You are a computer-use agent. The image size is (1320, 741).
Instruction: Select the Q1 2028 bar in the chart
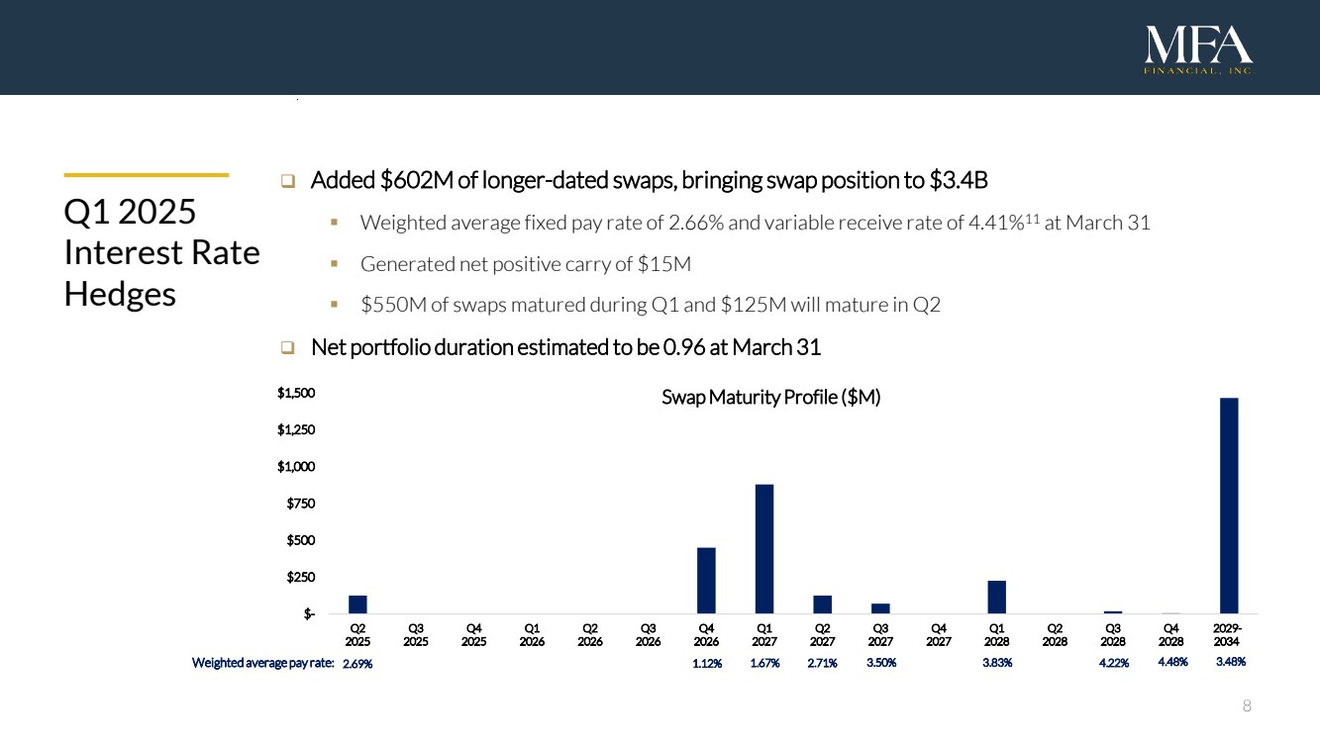(x=996, y=597)
